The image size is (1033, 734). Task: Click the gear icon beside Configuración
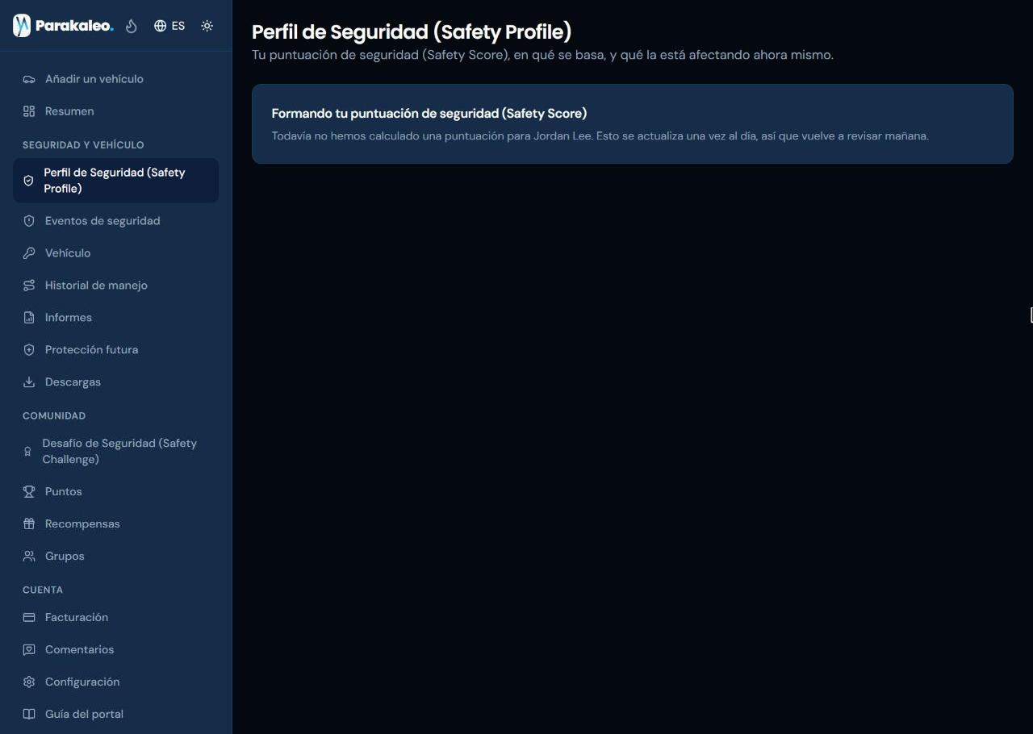tap(29, 682)
